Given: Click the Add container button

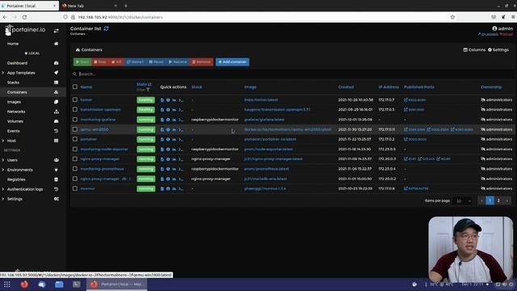Looking at the screenshot, I should 233,61.
